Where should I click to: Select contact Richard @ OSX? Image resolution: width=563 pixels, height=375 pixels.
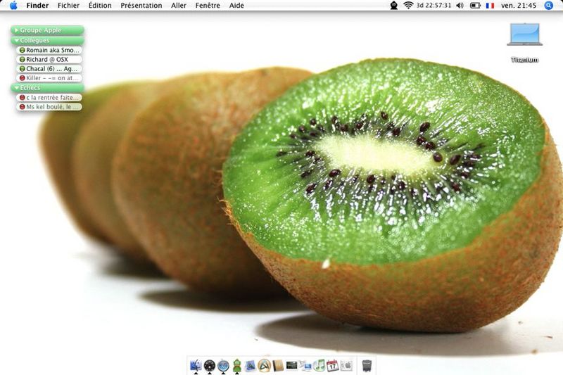(49, 60)
